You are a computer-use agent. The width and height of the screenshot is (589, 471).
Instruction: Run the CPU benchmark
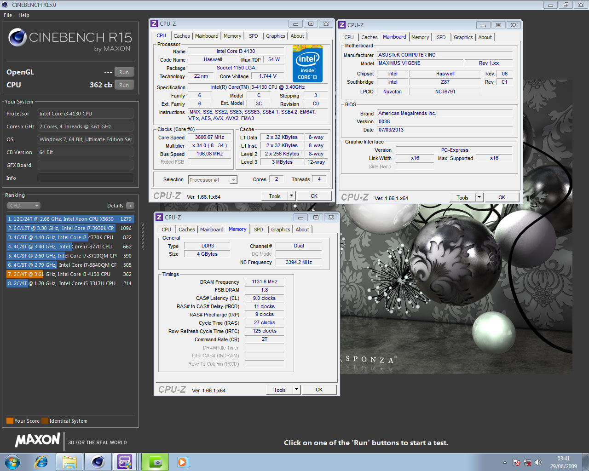click(124, 85)
